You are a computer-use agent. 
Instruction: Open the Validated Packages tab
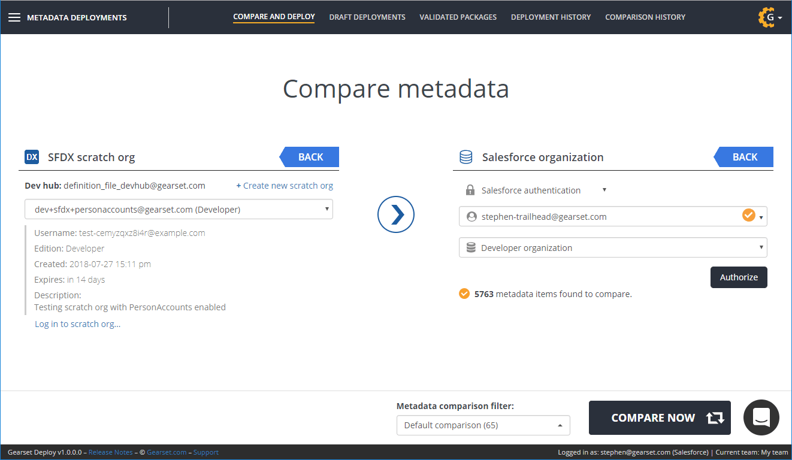[x=458, y=17]
